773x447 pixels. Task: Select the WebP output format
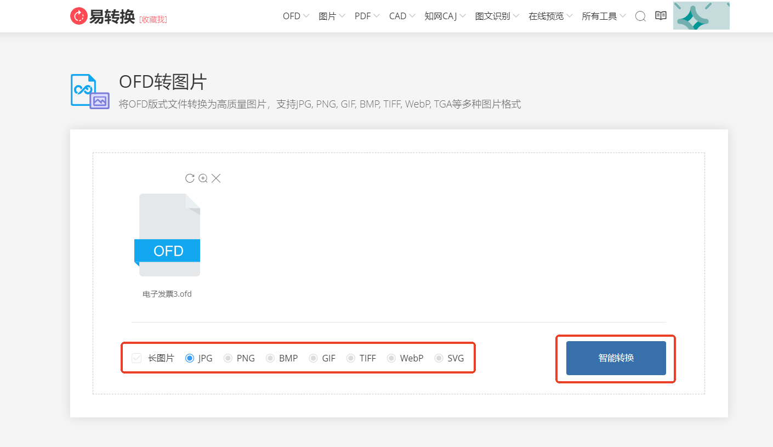[391, 358]
